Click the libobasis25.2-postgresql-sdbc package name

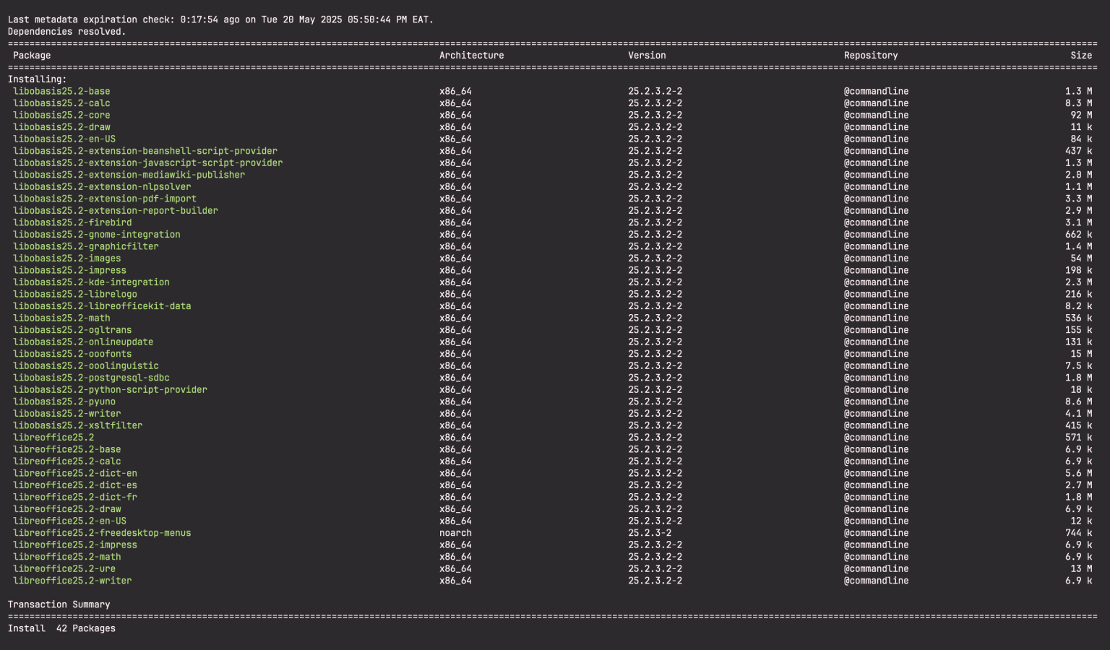(x=91, y=378)
